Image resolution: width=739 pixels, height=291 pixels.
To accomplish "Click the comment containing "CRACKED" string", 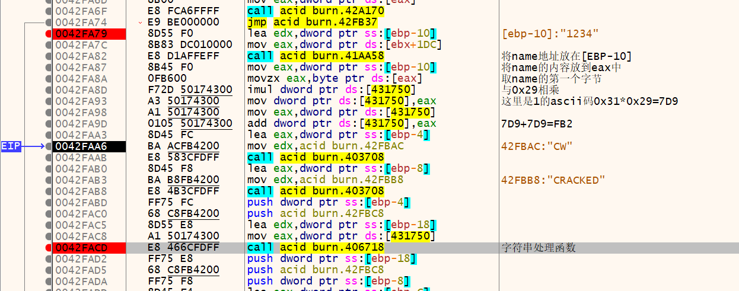I will tap(553, 180).
